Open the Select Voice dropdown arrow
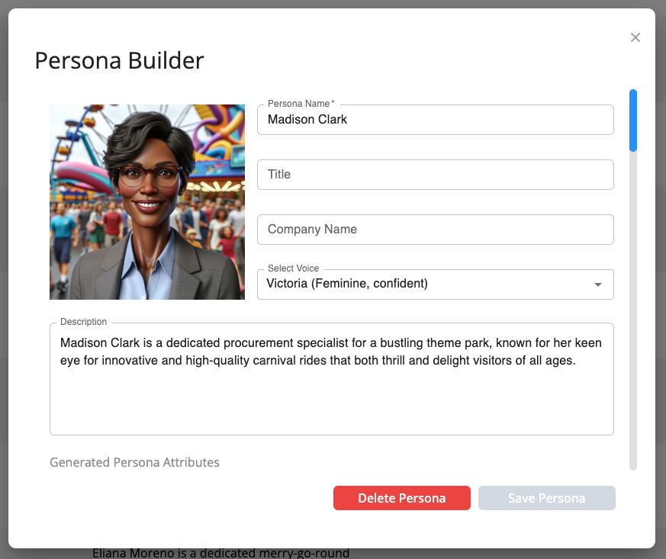This screenshot has height=559, width=666. 598,284
